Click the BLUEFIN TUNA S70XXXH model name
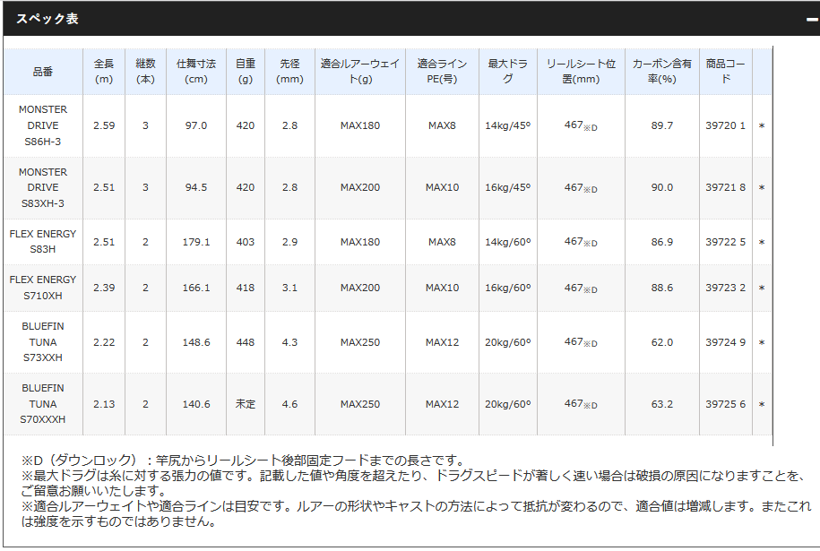This screenshot has width=820, height=551. click(43, 403)
